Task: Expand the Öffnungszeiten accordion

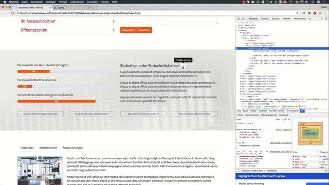Action: [x=66, y=30]
